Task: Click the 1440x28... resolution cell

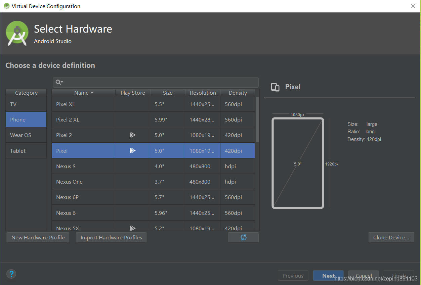Action: click(x=203, y=120)
